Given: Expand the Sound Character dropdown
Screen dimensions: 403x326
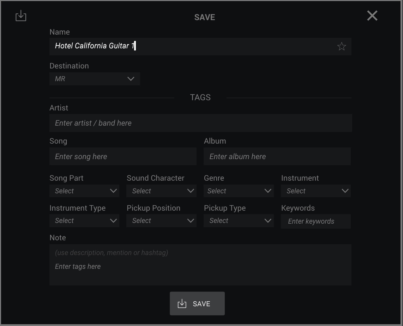Looking at the screenshot, I should [x=161, y=191].
